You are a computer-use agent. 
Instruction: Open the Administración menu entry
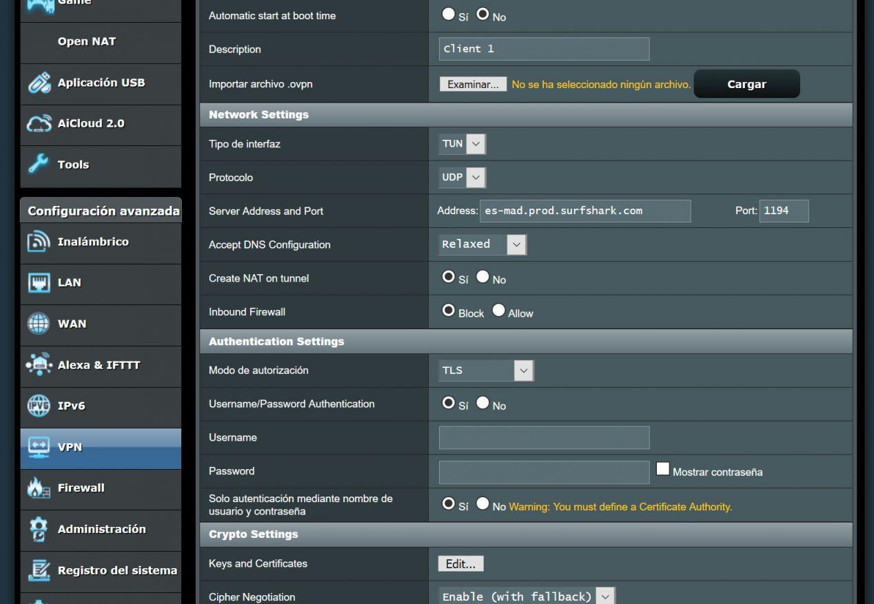(102, 529)
